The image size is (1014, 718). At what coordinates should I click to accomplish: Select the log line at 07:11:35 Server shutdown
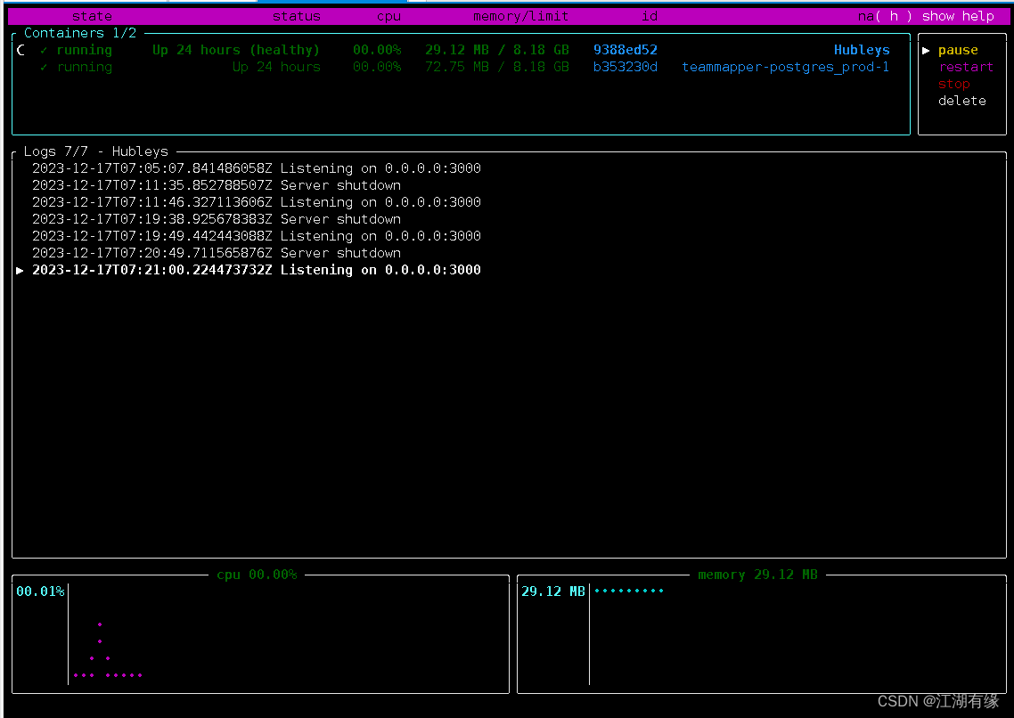pos(216,185)
